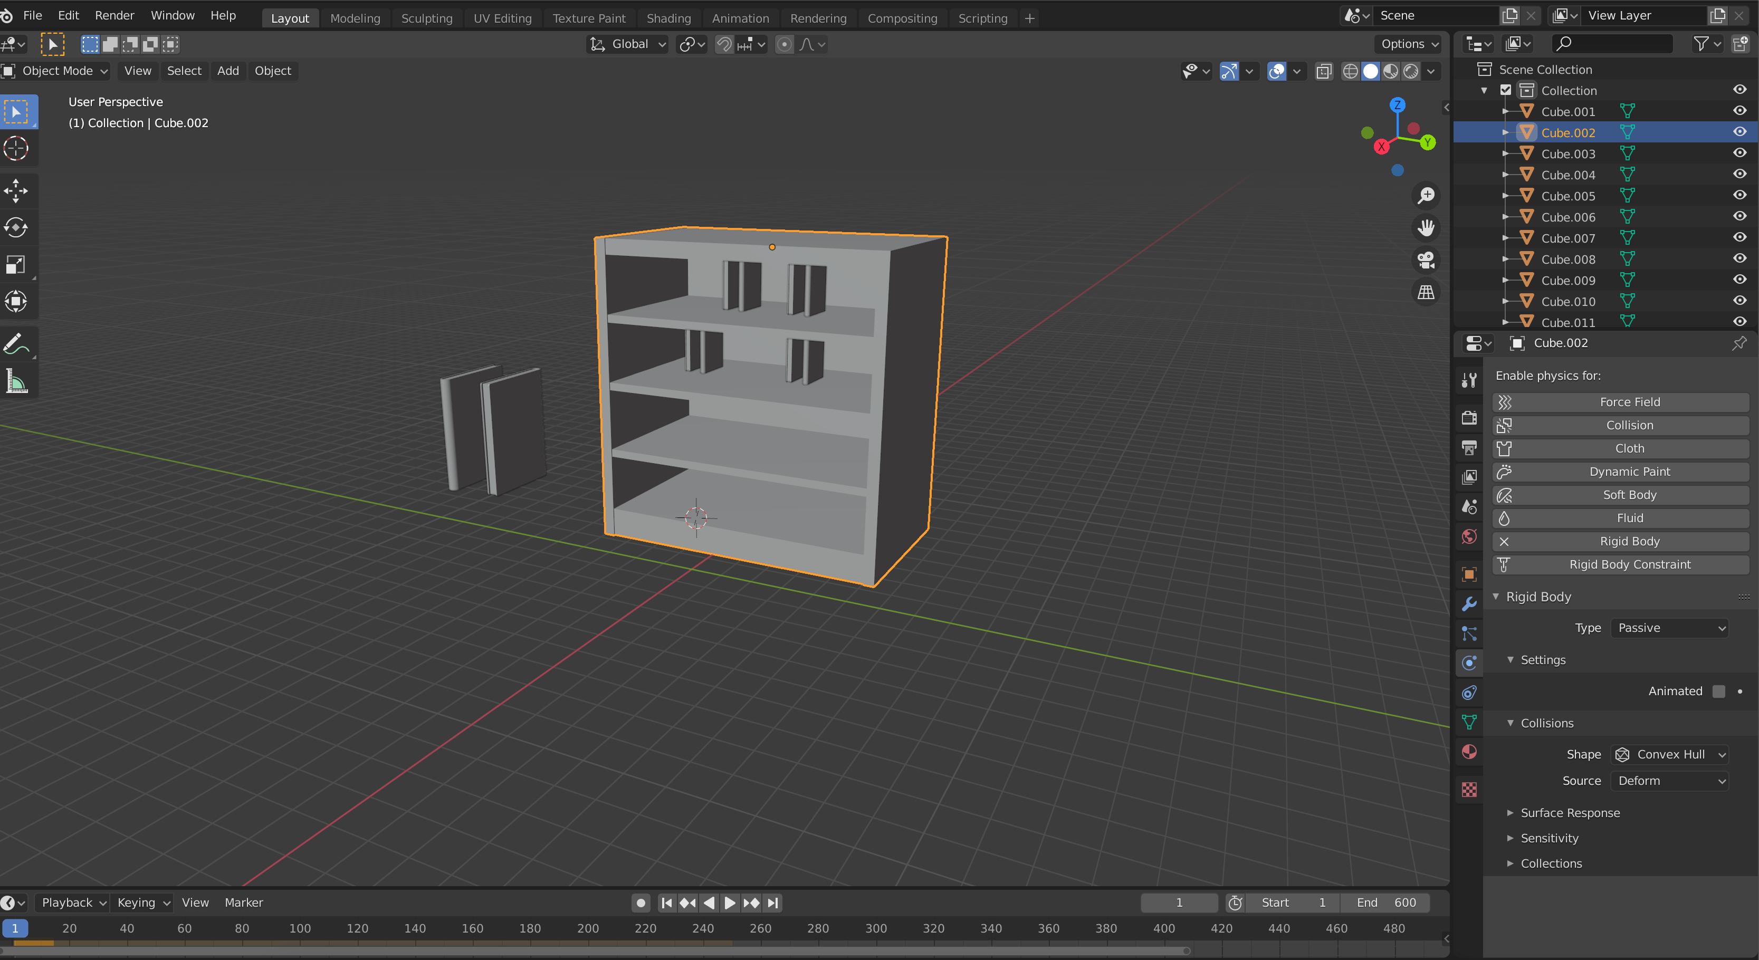This screenshot has width=1759, height=960.
Task: Open the Convex Hull shape dropdown
Action: [x=1669, y=754]
